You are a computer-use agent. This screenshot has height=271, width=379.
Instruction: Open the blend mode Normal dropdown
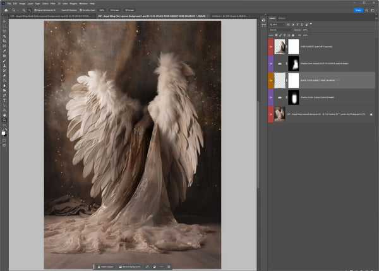(280, 30)
